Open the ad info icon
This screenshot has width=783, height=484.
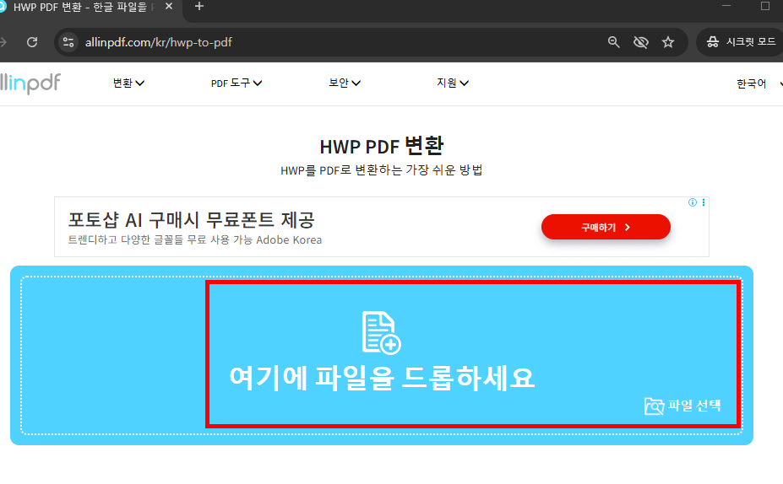(x=693, y=202)
